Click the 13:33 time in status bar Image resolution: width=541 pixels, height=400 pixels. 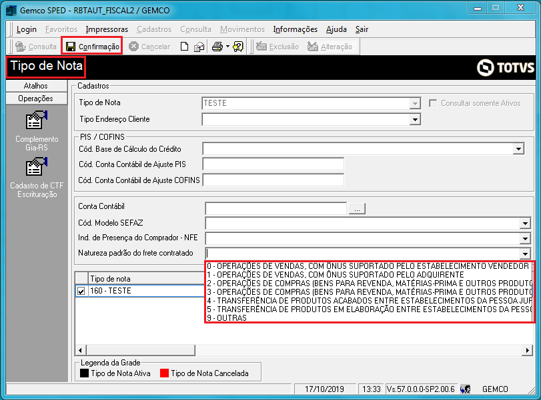(x=371, y=389)
